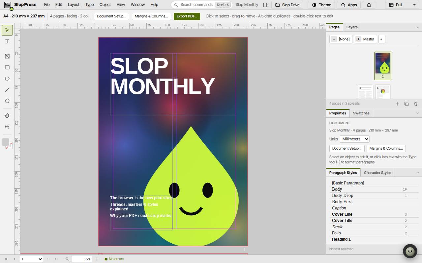Open the assistant chat bubble
This screenshot has width=422, height=263.
[410, 251]
